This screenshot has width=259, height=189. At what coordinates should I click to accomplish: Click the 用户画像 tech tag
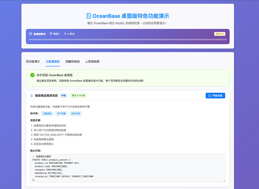pyautogui.click(x=62, y=113)
